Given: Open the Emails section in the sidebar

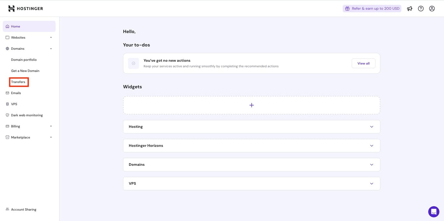Looking at the screenshot, I should pyautogui.click(x=15, y=93).
